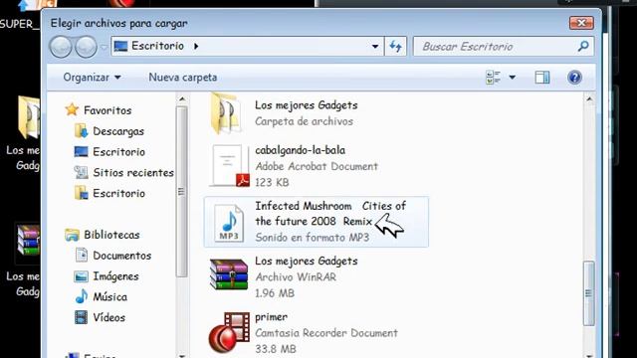The image size is (637, 358).
Task: Click the file list scrollbar thumb
Action: (588, 293)
